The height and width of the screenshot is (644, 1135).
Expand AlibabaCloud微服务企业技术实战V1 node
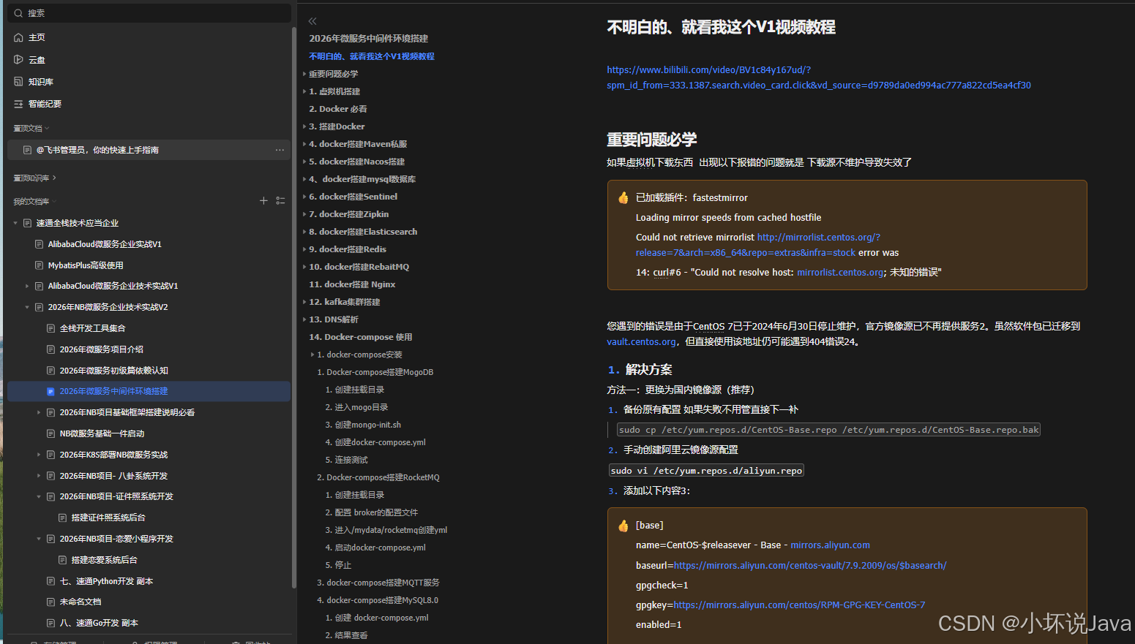click(27, 286)
